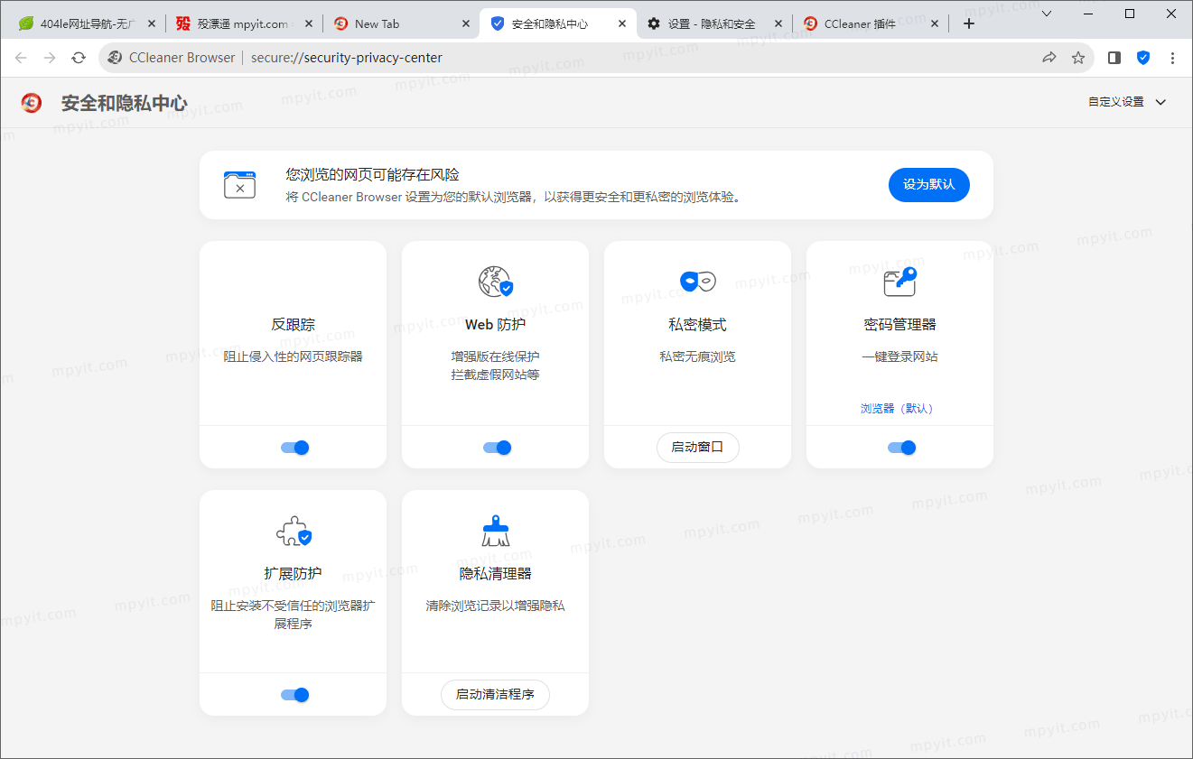Toggle the 反跟踪 switch
The width and height of the screenshot is (1193, 759).
[294, 448]
